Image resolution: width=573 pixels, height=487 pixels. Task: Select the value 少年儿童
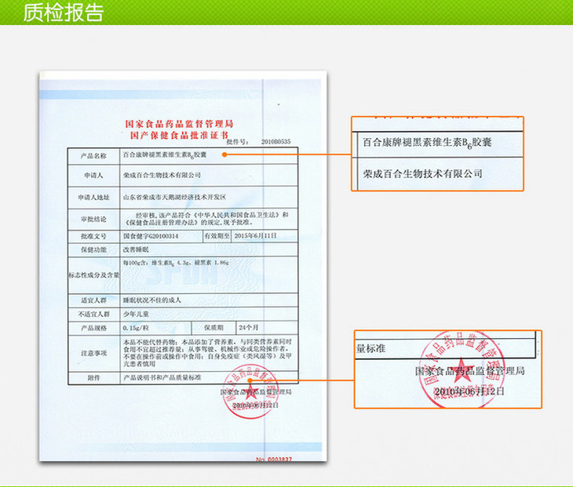click(136, 314)
